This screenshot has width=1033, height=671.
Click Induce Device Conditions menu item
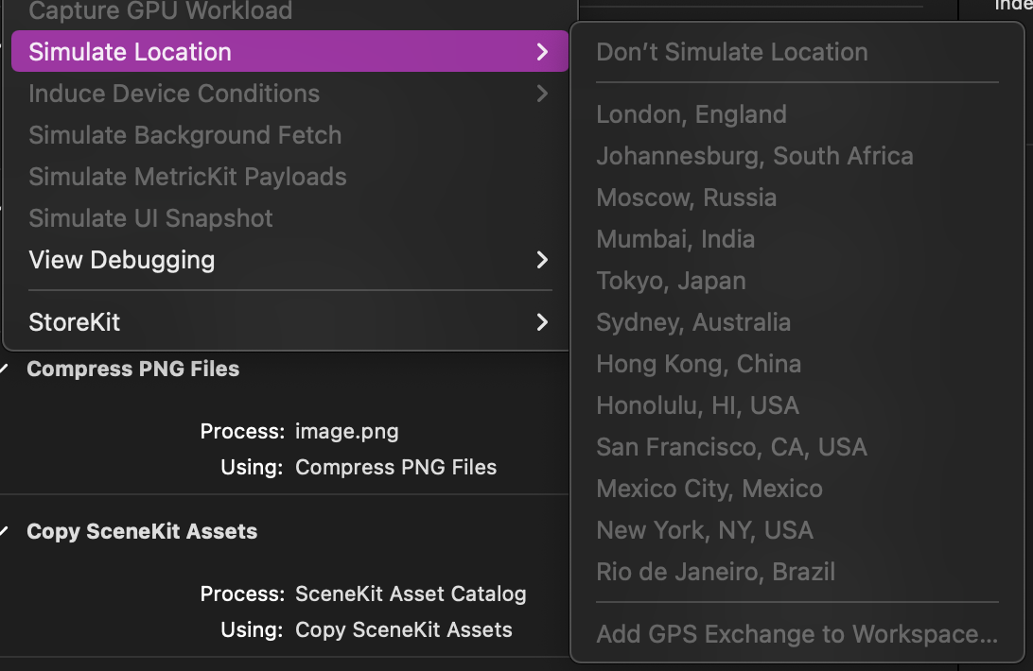pyautogui.click(x=289, y=94)
